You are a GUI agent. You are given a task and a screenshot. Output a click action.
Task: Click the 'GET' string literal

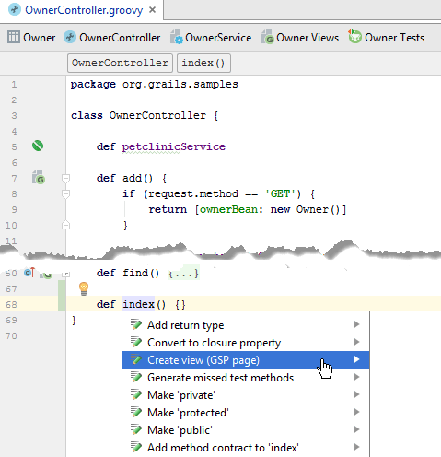[x=280, y=193]
